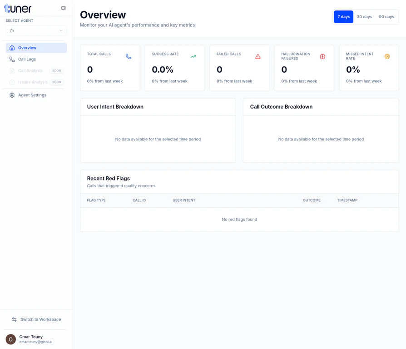Open Agent Settings via the gear icon
This screenshot has height=349, width=406.
[12, 95]
